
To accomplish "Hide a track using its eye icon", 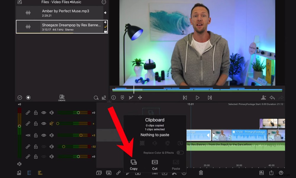I will pos(43,113).
